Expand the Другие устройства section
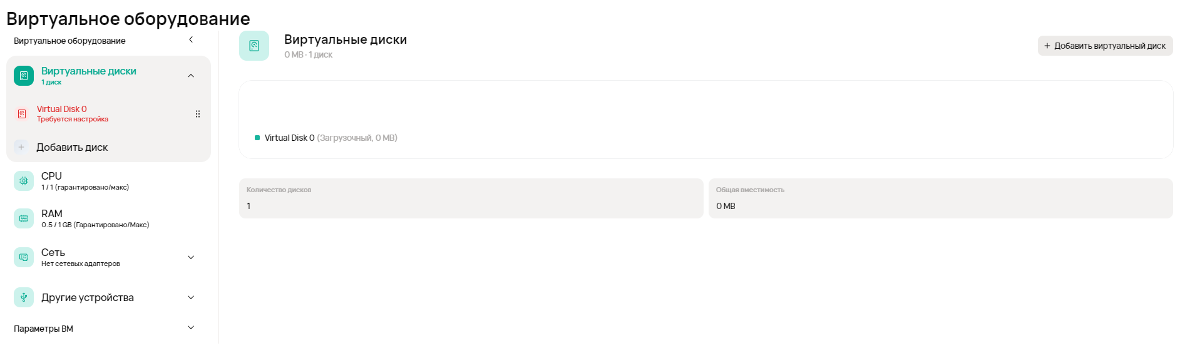The image size is (1185, 353). point(191,297)
